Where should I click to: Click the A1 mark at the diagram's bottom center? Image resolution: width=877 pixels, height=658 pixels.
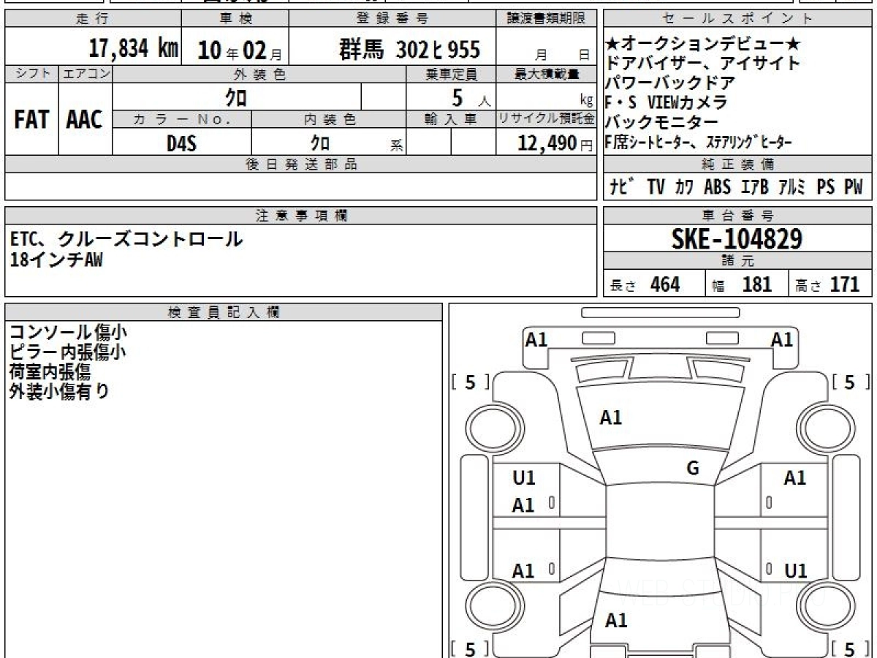(x=616, y=621)
